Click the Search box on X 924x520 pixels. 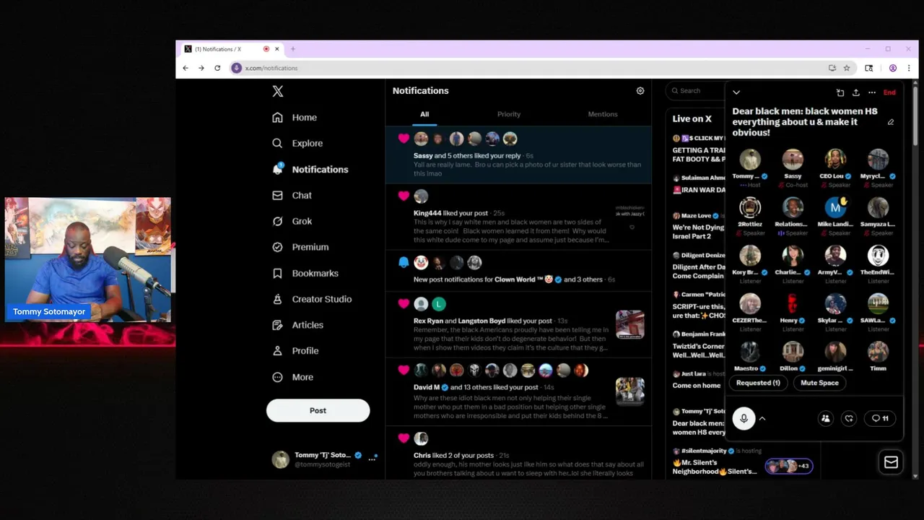(x=696, y=90)
